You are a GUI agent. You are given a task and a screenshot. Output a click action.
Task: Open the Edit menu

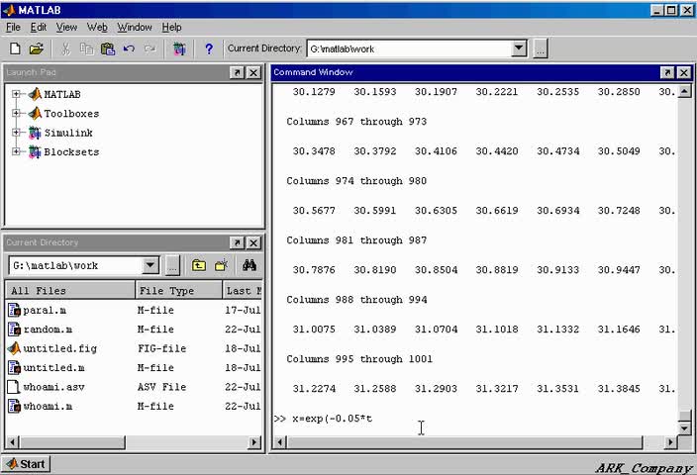pos(39,28)
